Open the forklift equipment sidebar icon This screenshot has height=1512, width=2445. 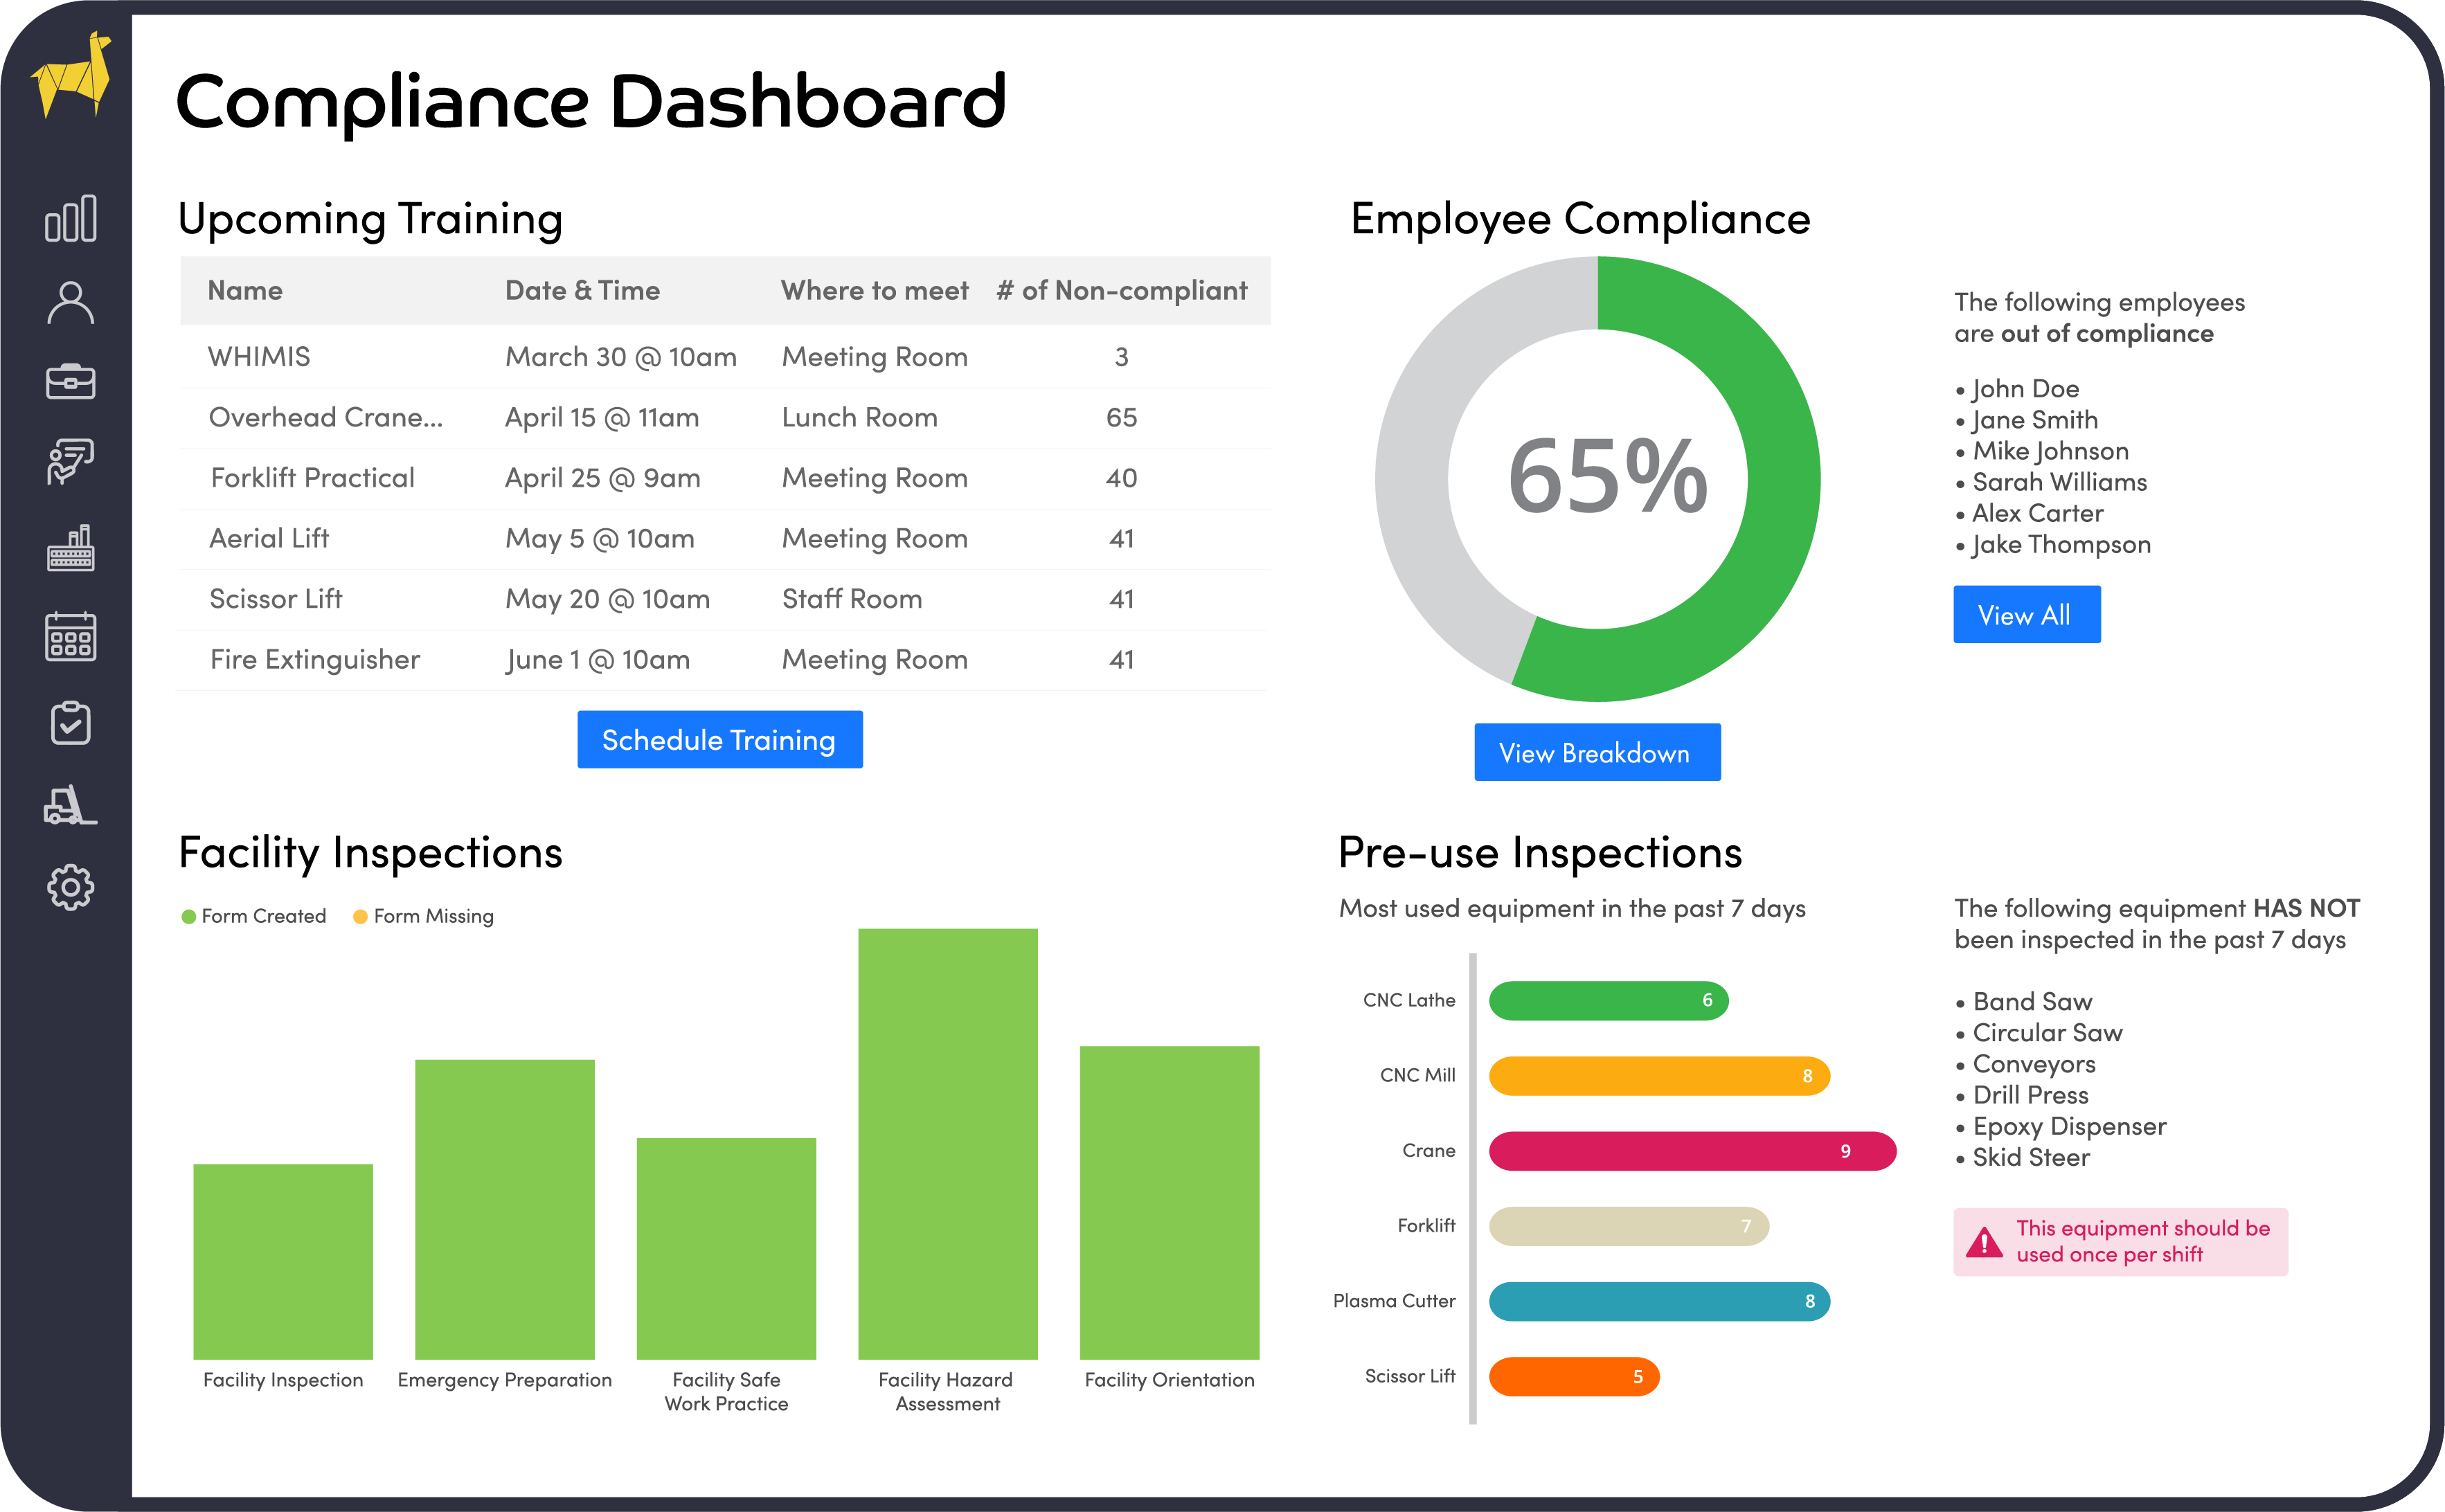click(x=70, y=804)
